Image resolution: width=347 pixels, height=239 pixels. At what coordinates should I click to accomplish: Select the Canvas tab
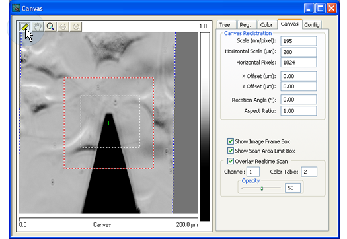pyautogui.click(x=289, y=24)
